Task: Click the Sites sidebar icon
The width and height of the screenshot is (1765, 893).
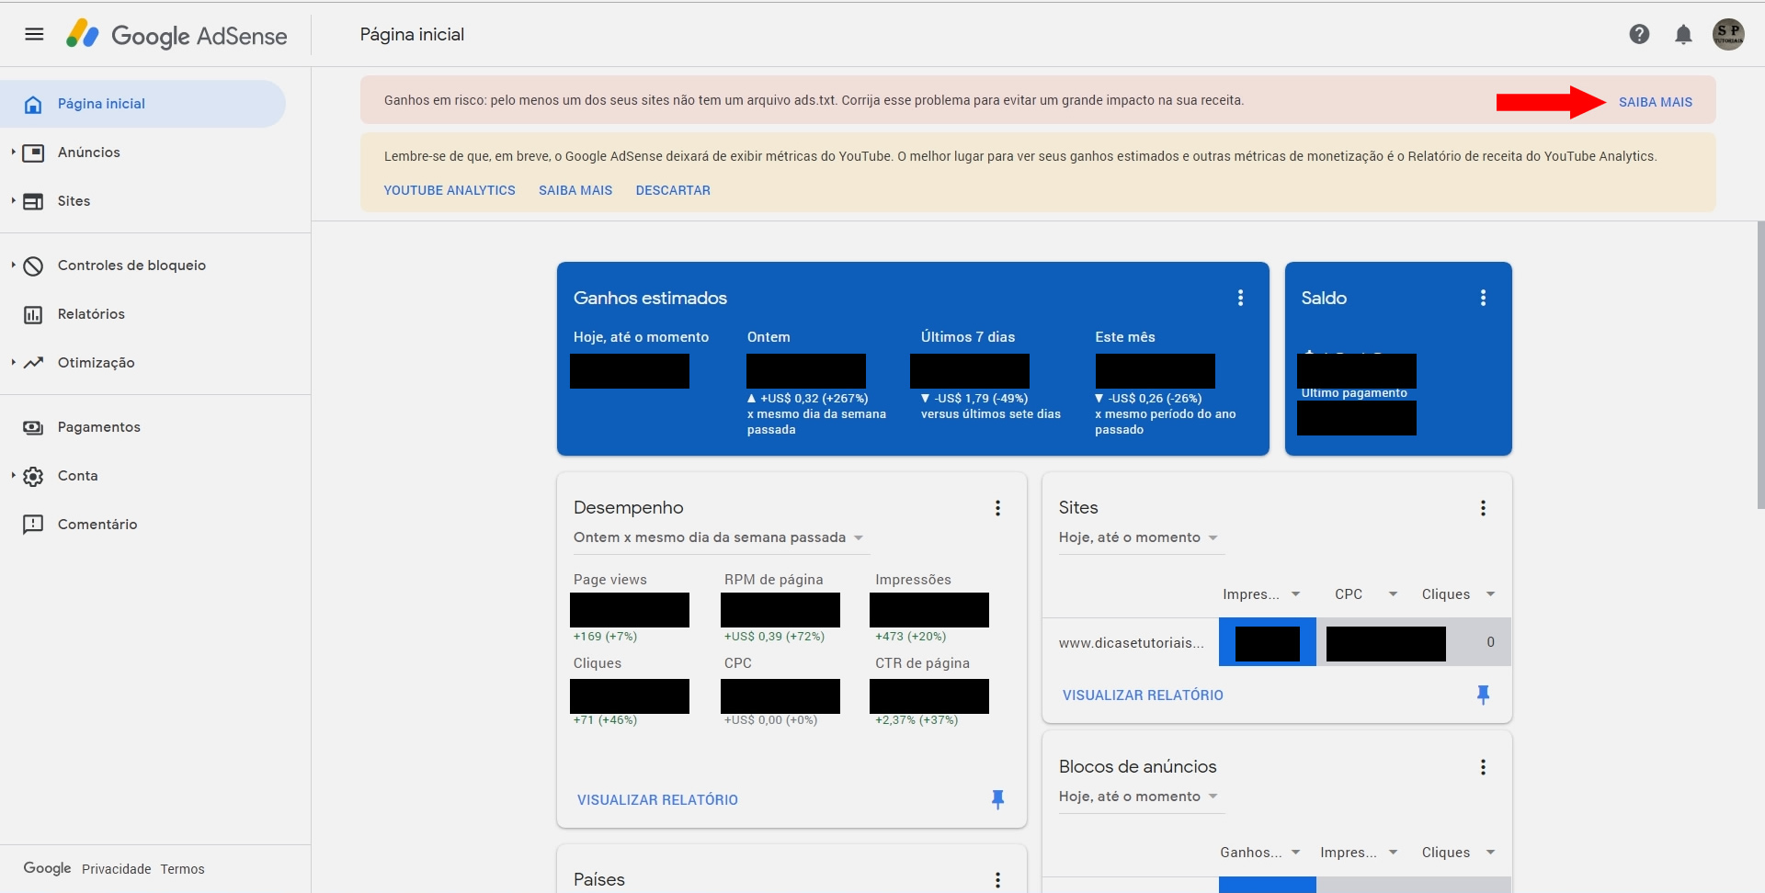Action: (x=33, y=201)
